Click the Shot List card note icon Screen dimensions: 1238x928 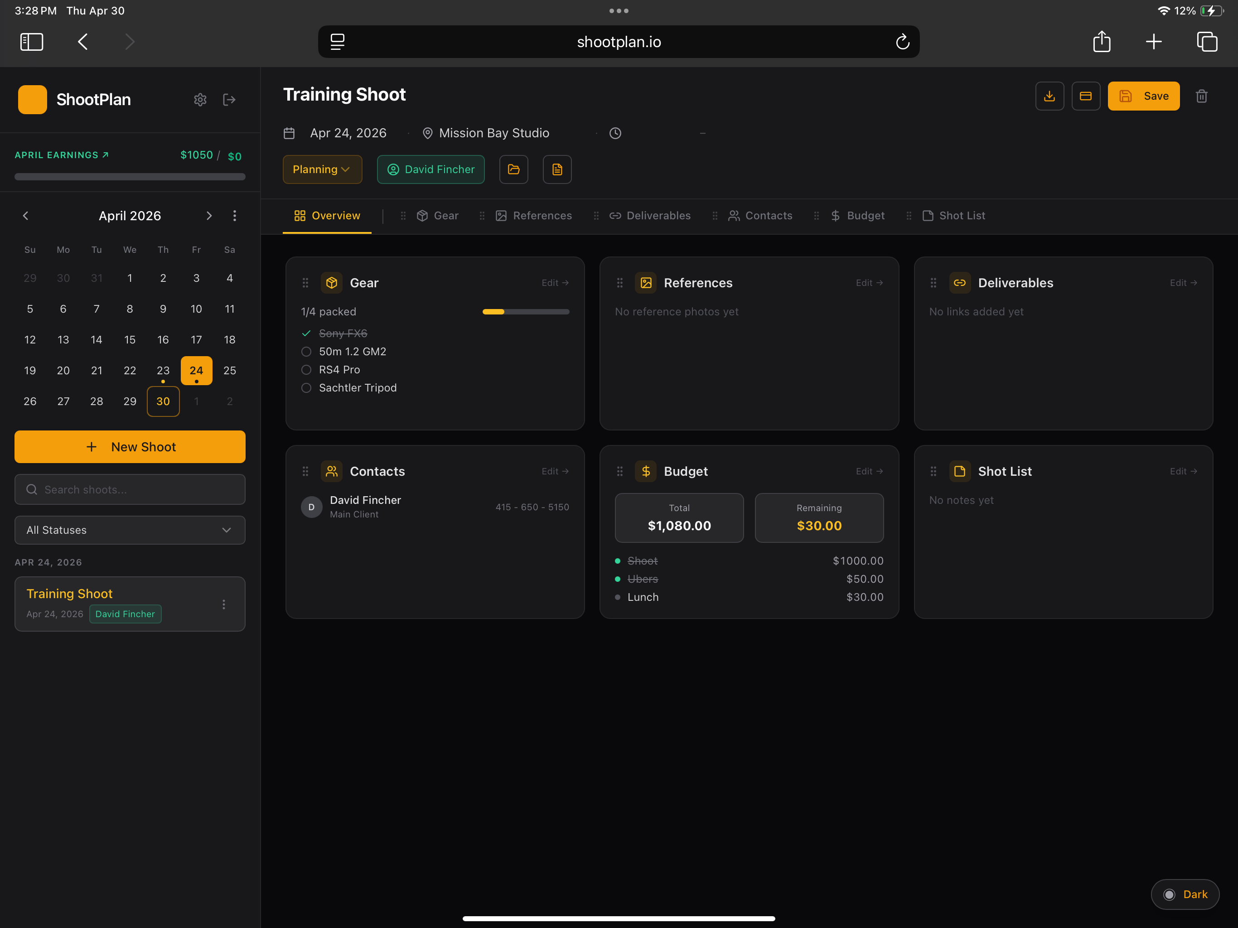pos(960,471)
